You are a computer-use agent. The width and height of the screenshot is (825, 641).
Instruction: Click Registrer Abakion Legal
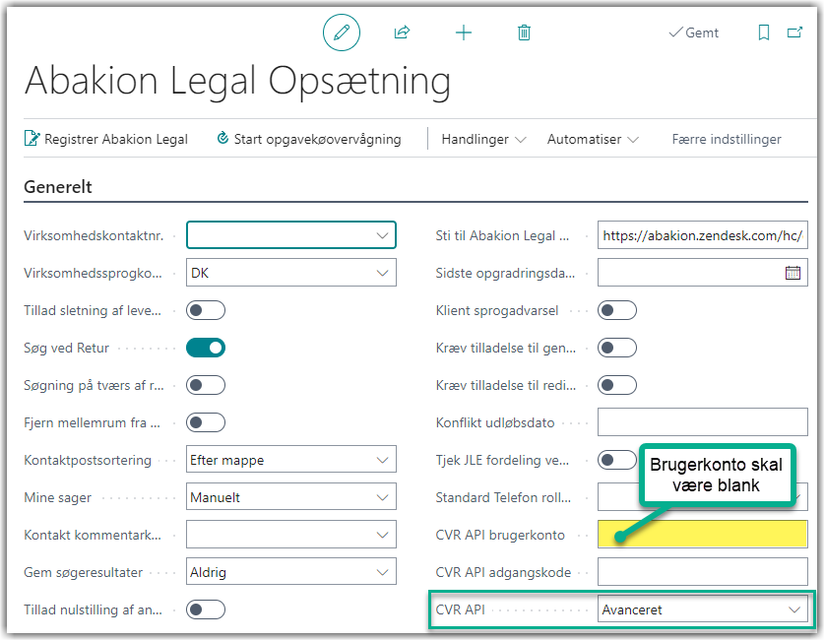tap(106, 139)
